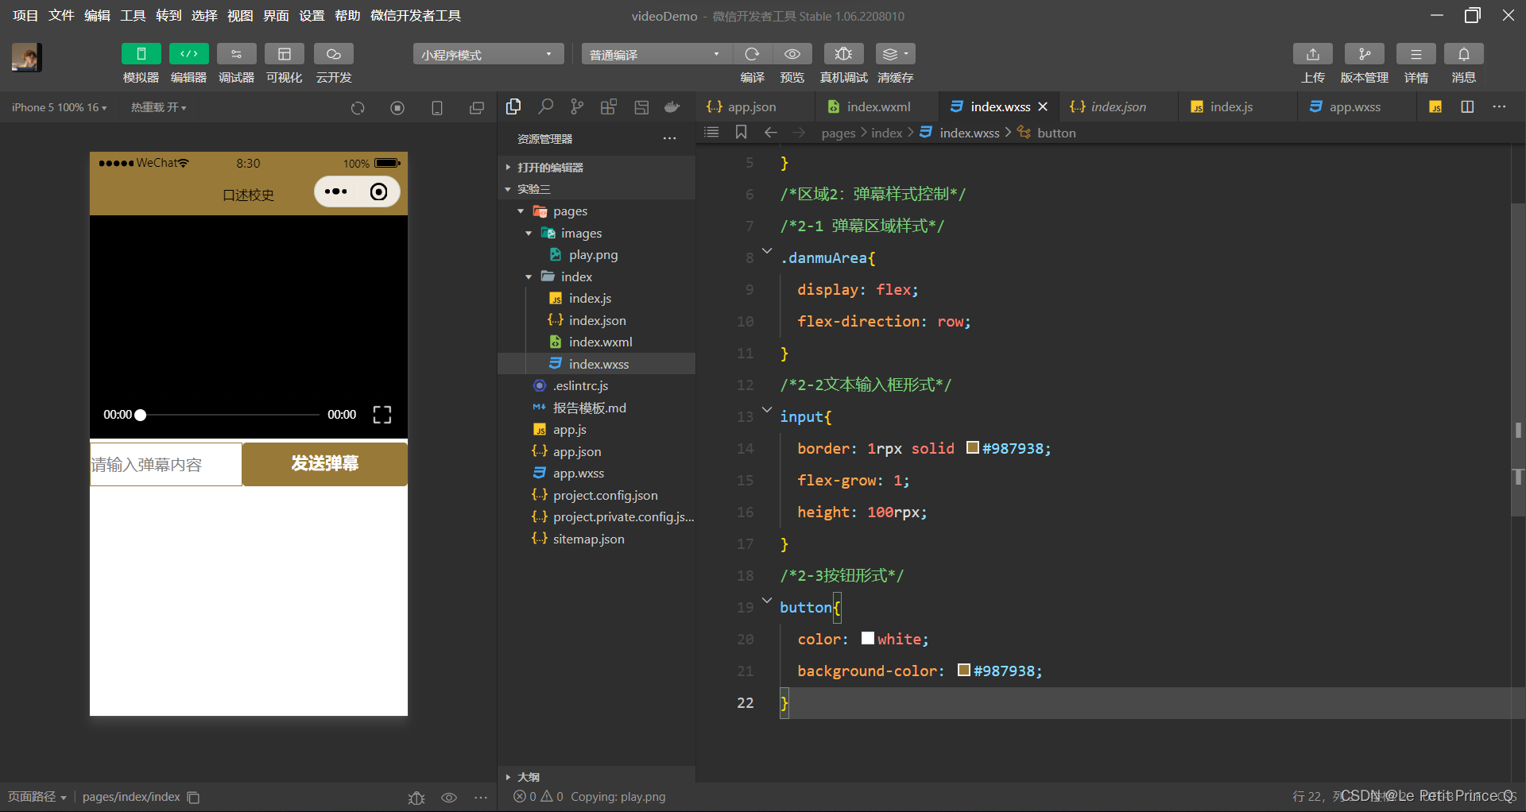This screenshot has height=812, width=1526.
Task: Open the 设置 menu
Action: click(x=312, y=15)
